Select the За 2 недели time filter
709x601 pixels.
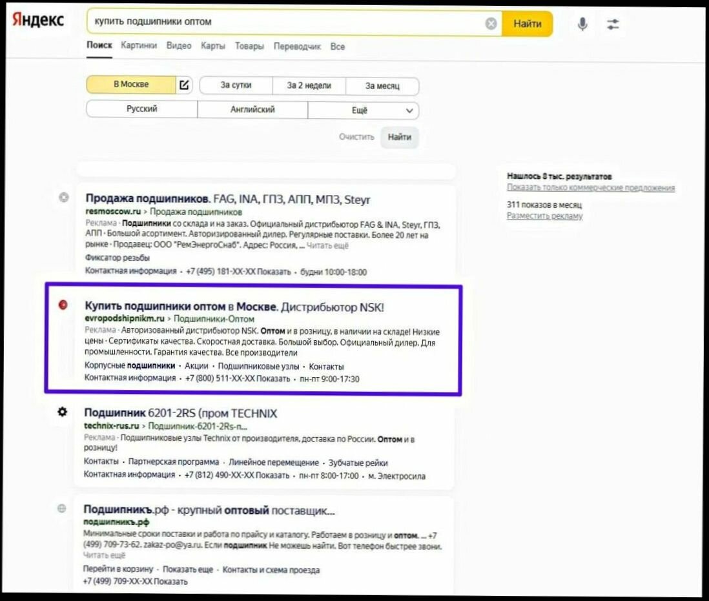coord(309,86)
